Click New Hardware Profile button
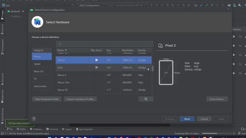Screen dimensions: 246x138 pos(47,99)
